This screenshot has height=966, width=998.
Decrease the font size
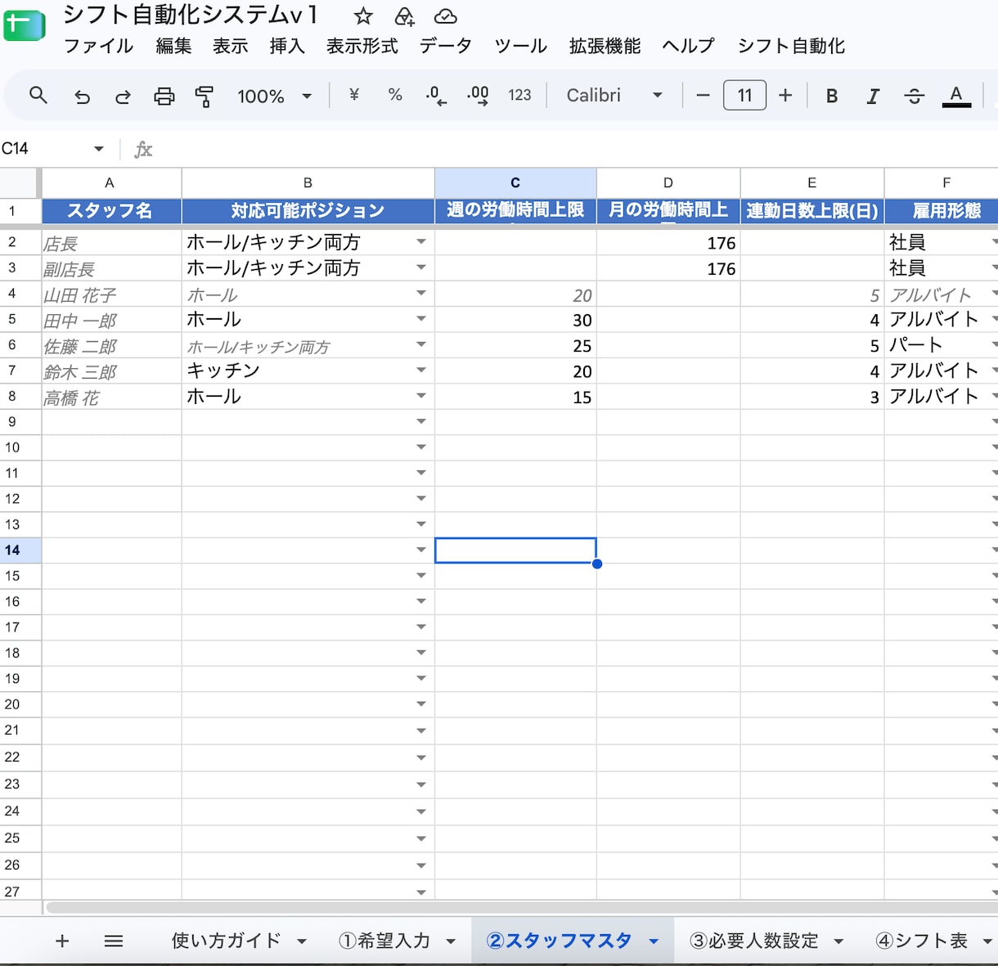(703, 96)
